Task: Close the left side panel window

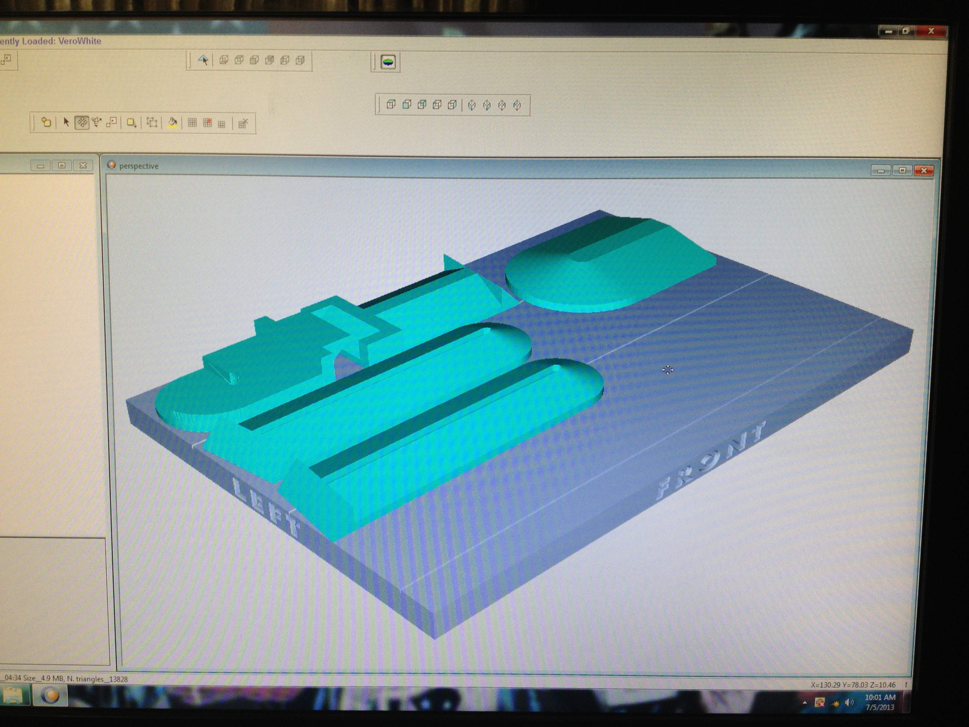Action: click(x=83, y=165)
